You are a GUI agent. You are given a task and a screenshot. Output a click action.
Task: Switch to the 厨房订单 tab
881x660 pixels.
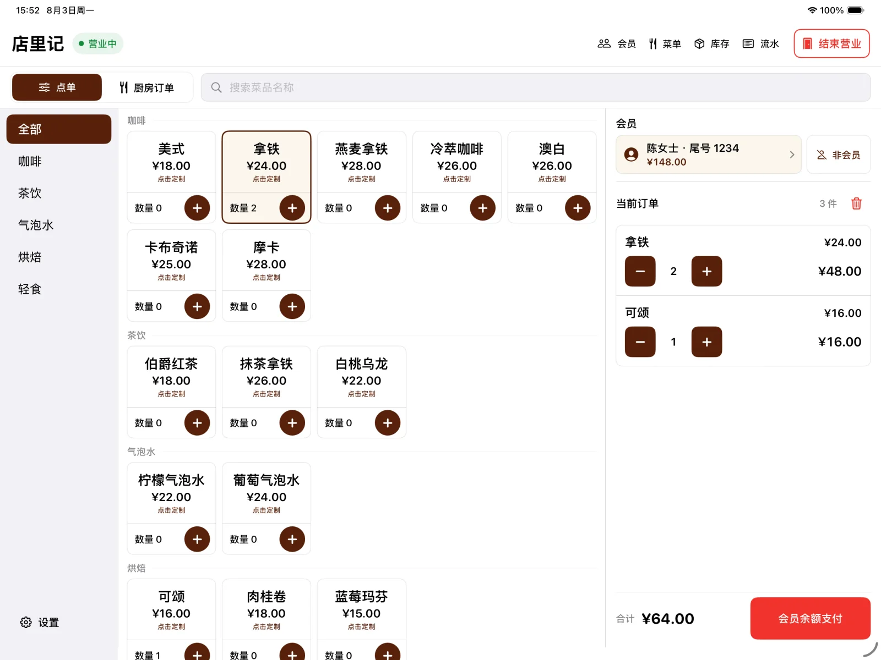[147, 87]
